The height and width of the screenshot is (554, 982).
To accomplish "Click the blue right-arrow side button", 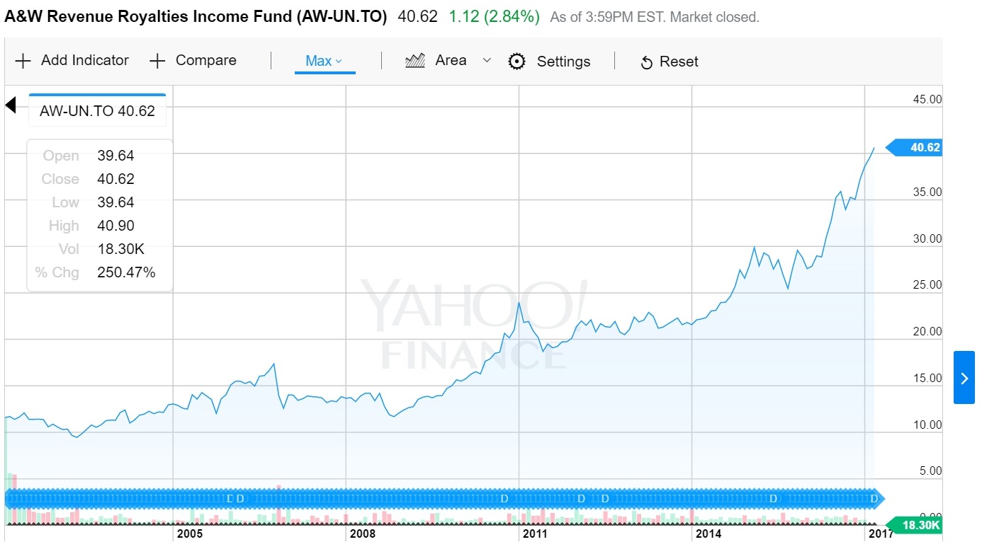I will click(964, 378).
